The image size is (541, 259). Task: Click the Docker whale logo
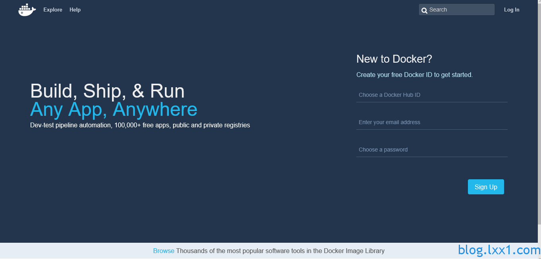coord(27,10)
